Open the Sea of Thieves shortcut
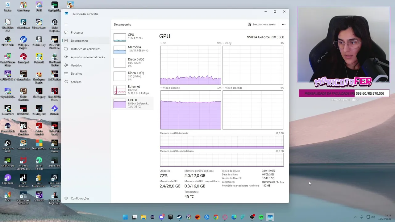Image resolution: width=395 pixels, height=222 pixels. [x=39, y=163]
